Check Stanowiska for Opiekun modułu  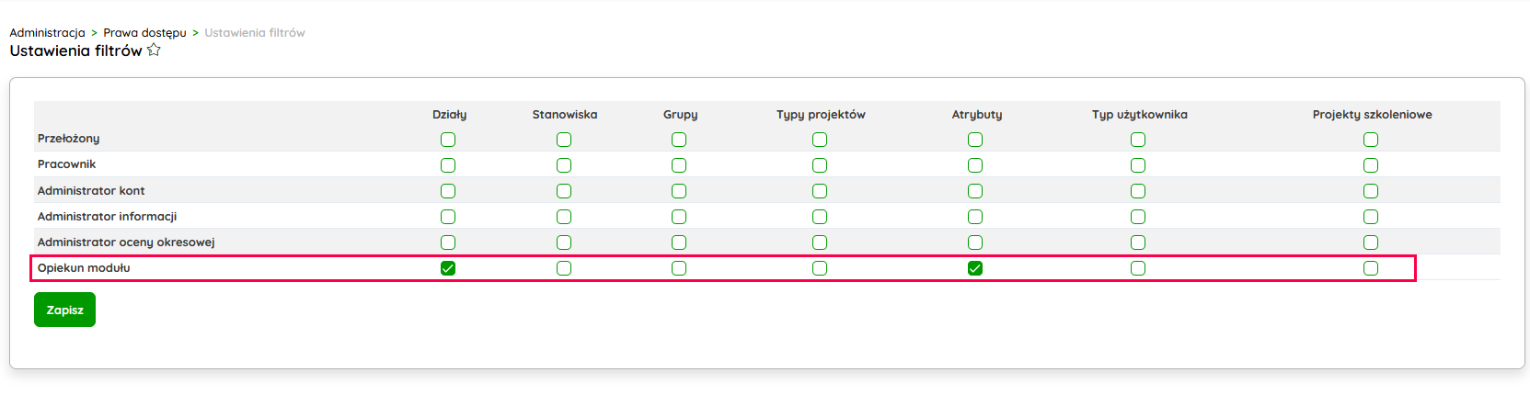coord(564,268)
